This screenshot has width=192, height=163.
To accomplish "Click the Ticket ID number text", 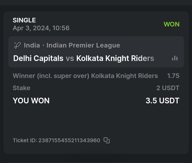I will 69,140.
